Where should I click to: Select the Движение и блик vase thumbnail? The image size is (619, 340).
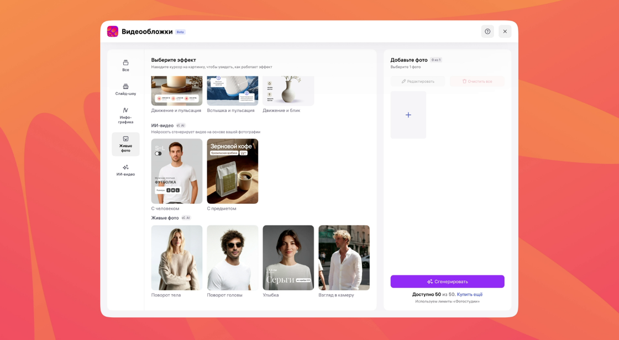(x=288, y=91)
